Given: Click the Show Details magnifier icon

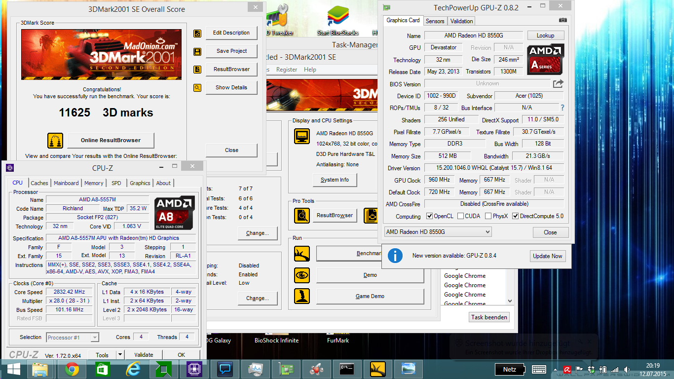Looking at the screenshot, I should [197, 88].
